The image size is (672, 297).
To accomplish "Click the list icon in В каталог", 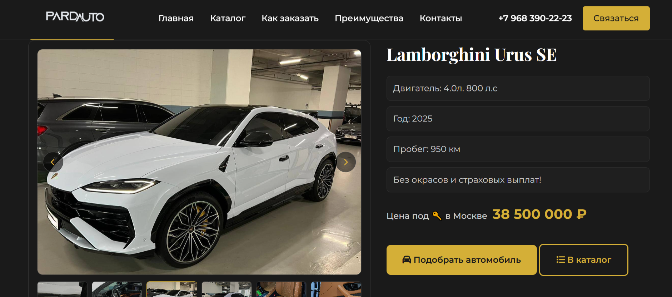I will coord(561,260).
